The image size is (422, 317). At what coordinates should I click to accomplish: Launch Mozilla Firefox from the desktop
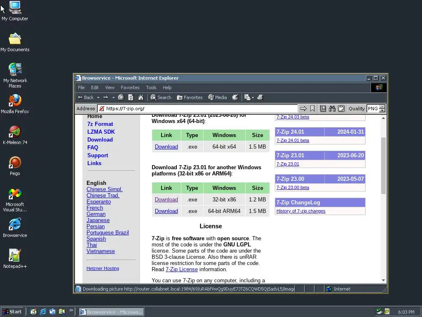[15, 104]
